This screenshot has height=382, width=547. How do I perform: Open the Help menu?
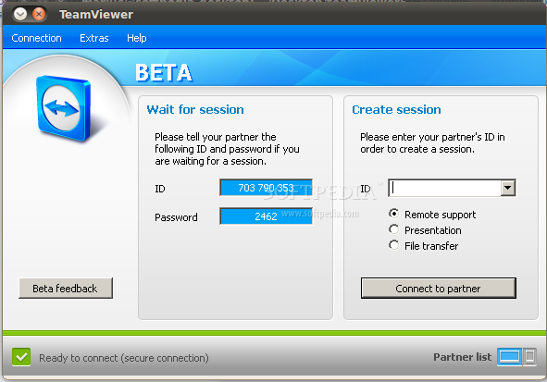pos(137,38)
